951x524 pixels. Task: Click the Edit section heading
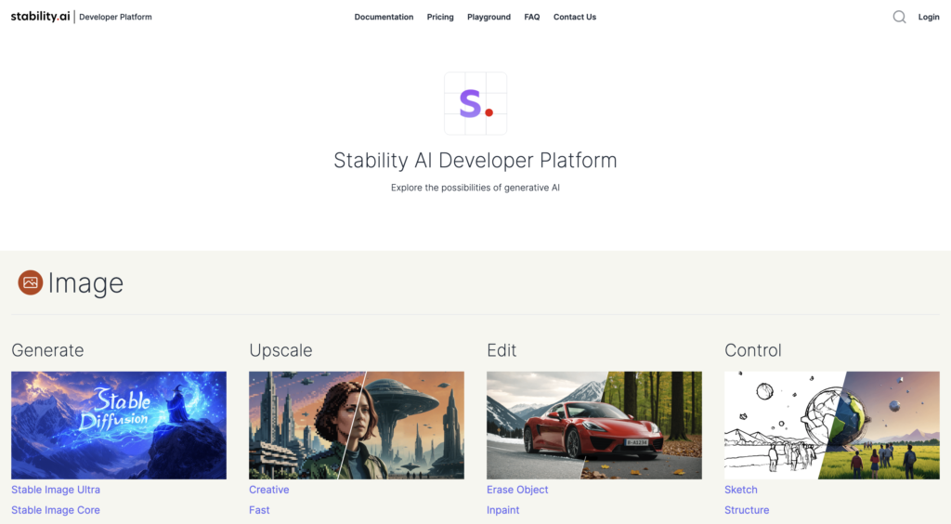click(x=502, y=350)
